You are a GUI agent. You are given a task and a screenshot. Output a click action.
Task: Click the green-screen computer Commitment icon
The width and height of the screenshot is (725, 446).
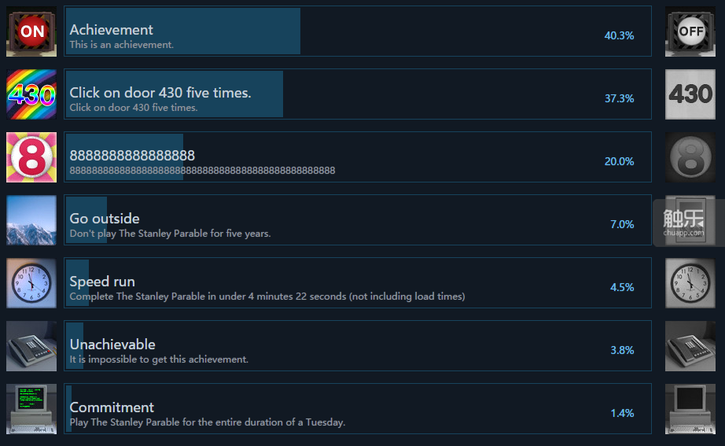(31, 409)
